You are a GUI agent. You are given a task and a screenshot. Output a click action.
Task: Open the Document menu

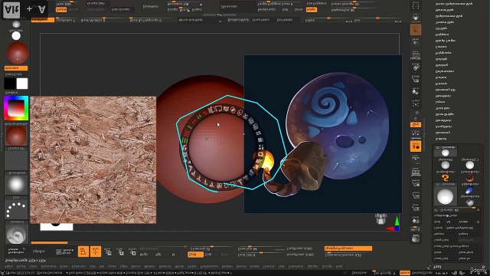[x=48, y=266]
